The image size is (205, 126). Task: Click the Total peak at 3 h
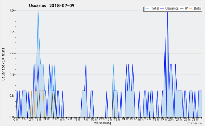[x=38, y=11]
